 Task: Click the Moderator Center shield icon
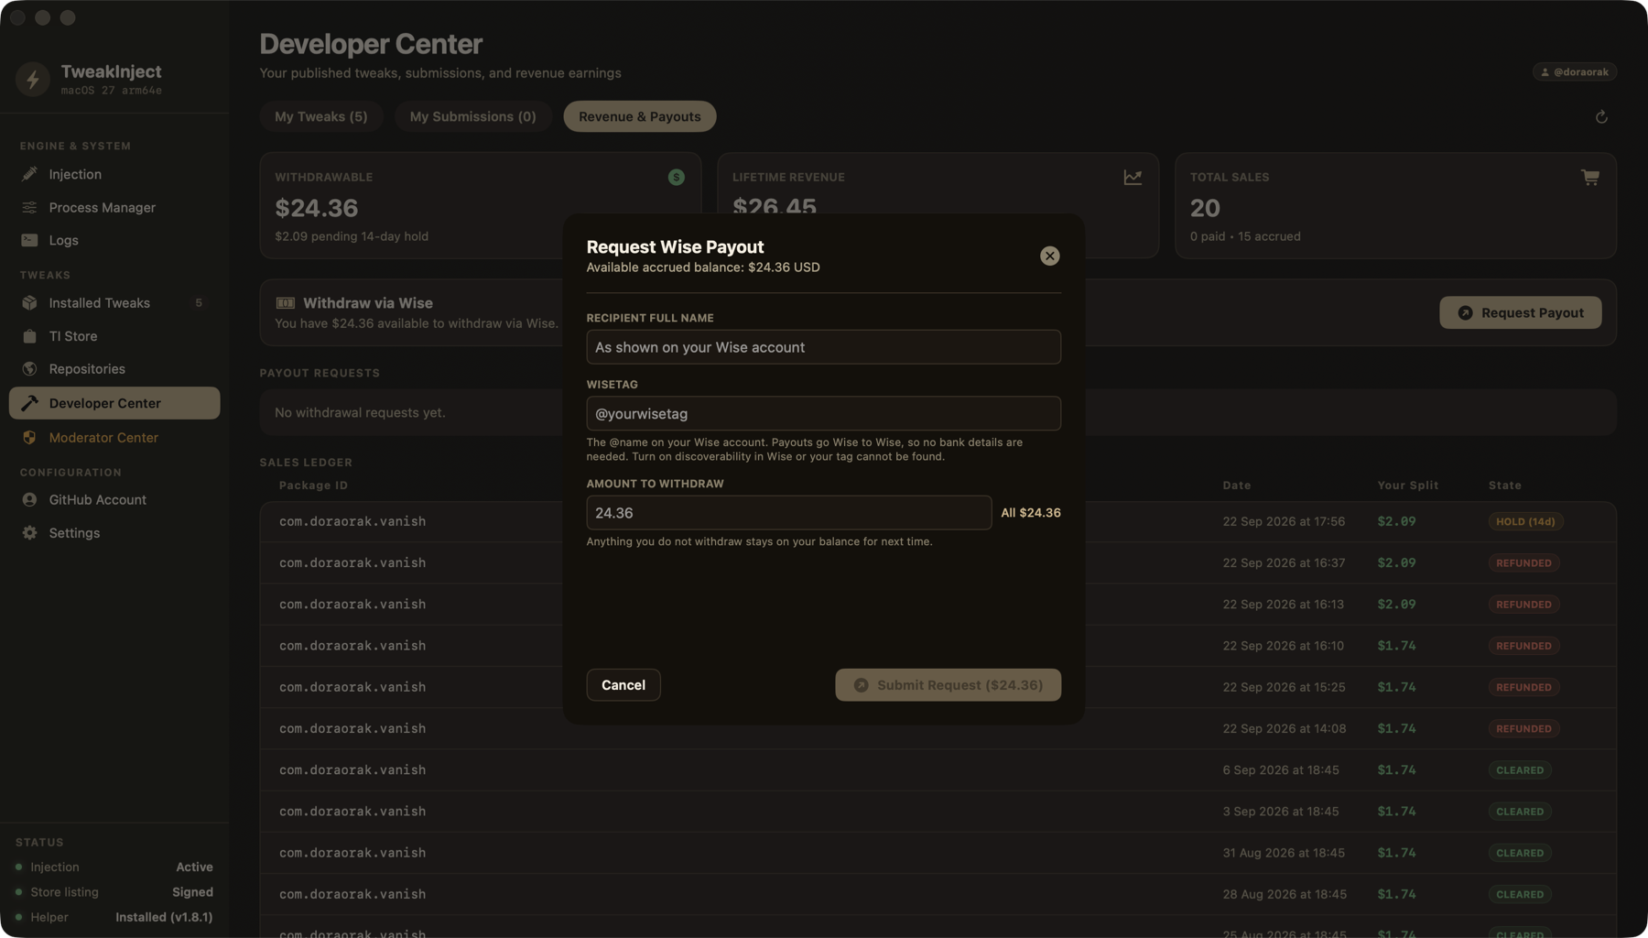point(29,438)
